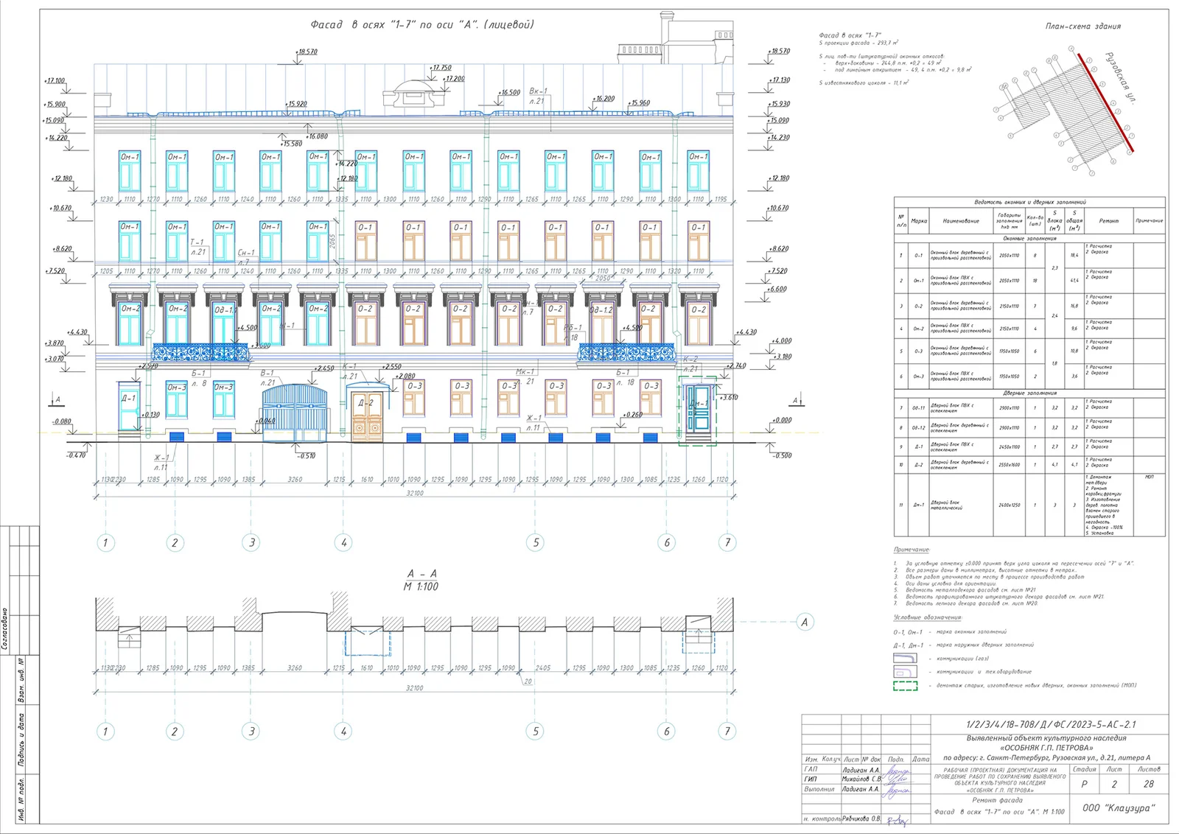Select the Дверные заполнения section header
1179x834 pixels.
[x=1030, y=393]
